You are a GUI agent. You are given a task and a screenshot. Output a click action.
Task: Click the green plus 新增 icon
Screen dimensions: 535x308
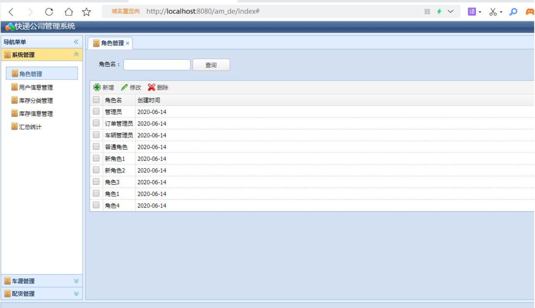tap(97, 87)
